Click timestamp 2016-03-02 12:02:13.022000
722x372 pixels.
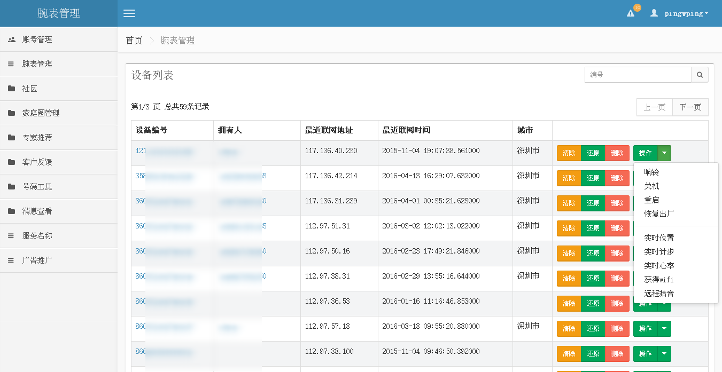pyautogui.click(x=431, y=226)
